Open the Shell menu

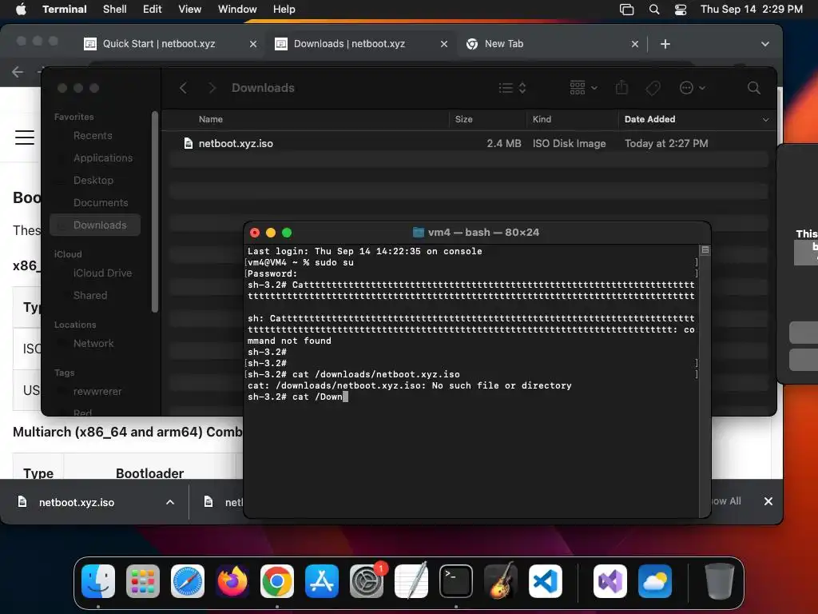click(114, 9)
